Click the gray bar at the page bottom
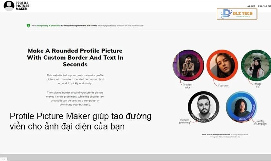The image size is (271, 161). click(x=135, y=157)
